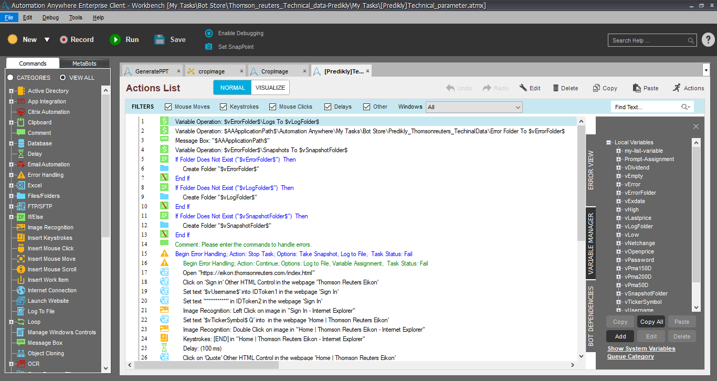Select the CATEGORIES radio button
Image resolution: width=717 pixels, height=381 pixels.
(10, 78)
